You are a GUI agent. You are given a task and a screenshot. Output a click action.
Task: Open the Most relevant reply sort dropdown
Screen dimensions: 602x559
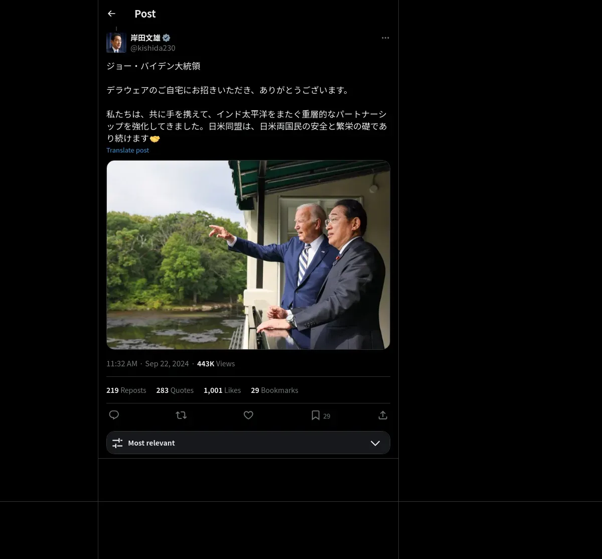(x=248, y=443)
